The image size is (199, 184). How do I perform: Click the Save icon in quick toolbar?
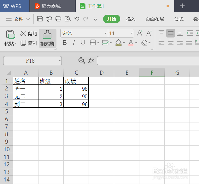40,19
